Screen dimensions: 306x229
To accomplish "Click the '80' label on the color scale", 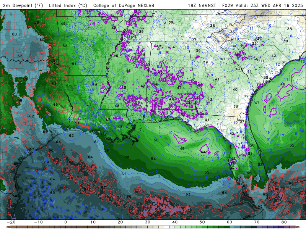I will [284, 222].
